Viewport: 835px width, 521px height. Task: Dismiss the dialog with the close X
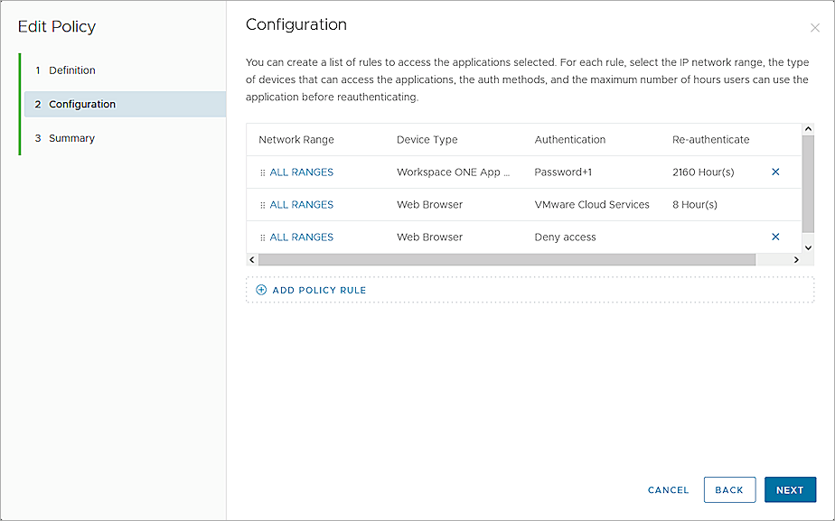click(x=814, y=28)
